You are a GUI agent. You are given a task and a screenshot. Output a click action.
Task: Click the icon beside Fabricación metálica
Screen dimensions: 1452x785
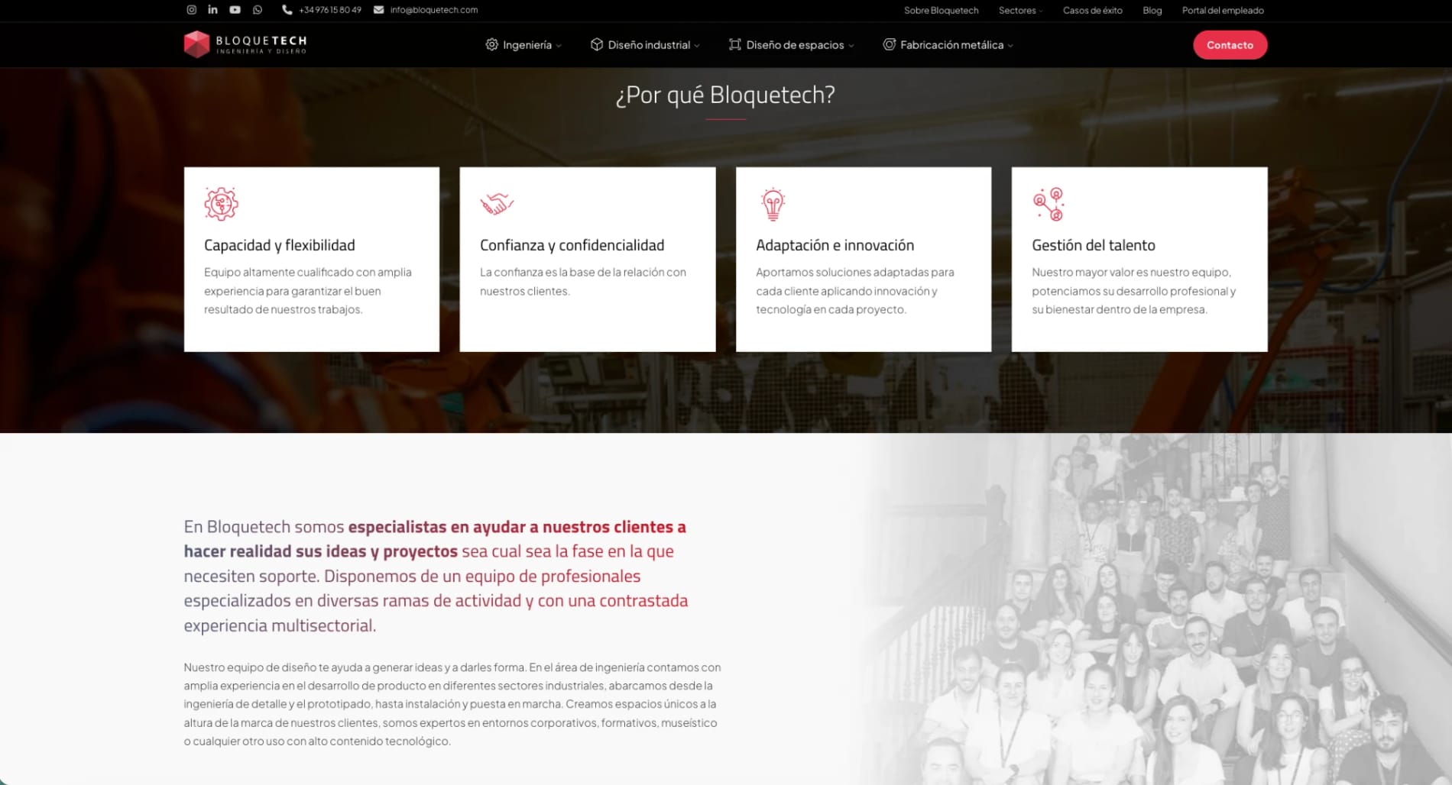[x=890, y=44]
